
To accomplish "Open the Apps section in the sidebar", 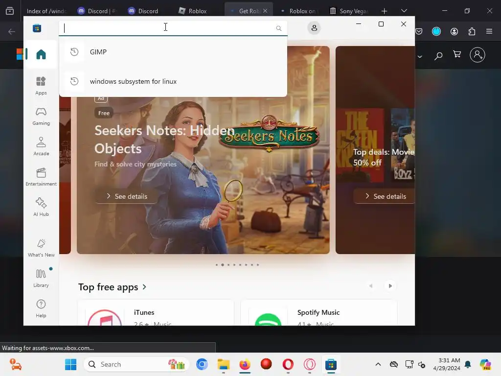I will pos(41,86).
